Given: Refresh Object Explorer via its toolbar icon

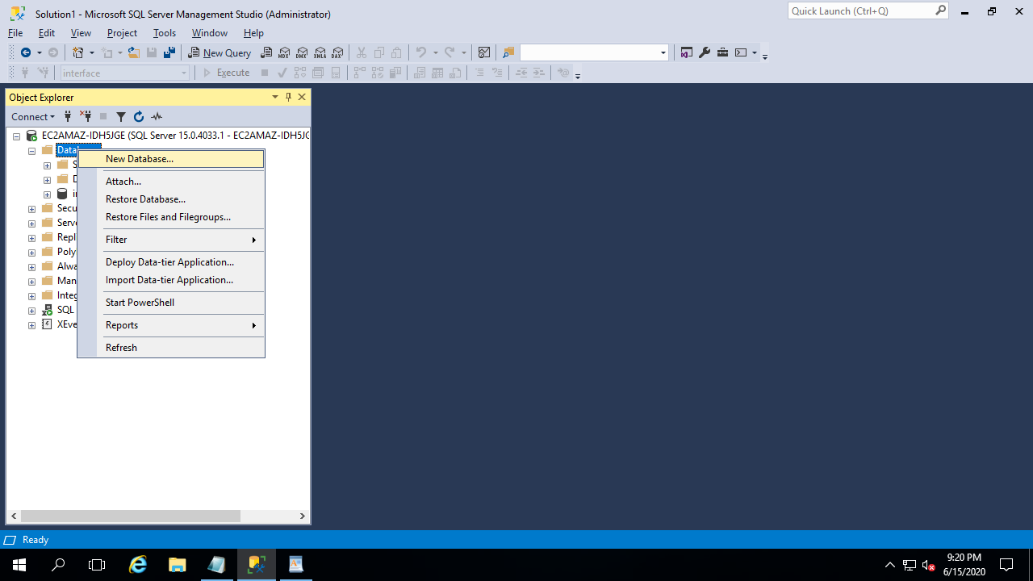Looking at the screenshot, I should pyautogui.click(x=139, y=116).
